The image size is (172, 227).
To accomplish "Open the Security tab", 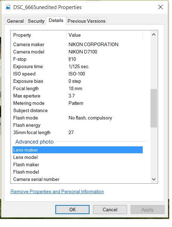I will point(36,21).
